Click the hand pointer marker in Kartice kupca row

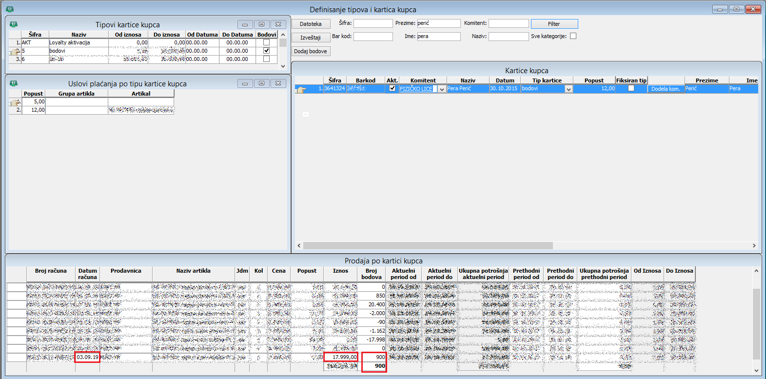(301, 89)
